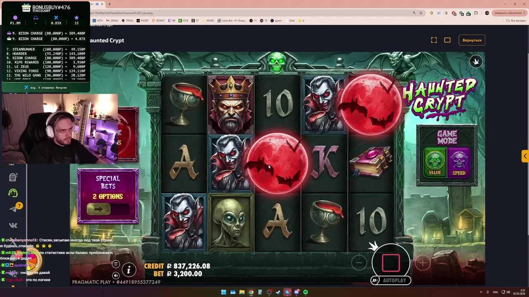Enter fullscreen mode via corner-brackets icon
Viewport: 529px width, 297px height.
[x=434, y=40]
